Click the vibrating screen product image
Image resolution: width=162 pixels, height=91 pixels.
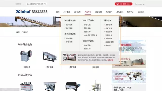50,56
